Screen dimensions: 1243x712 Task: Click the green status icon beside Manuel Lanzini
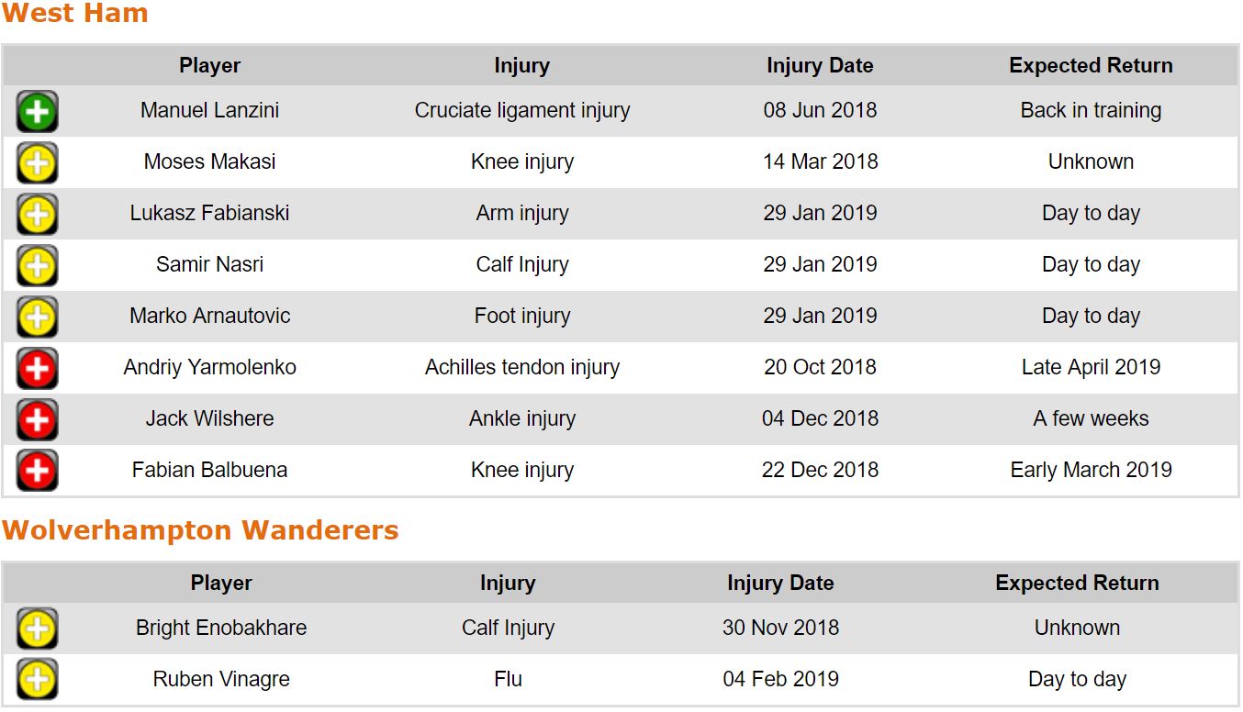pyautogui.click(x=37, y=112)
